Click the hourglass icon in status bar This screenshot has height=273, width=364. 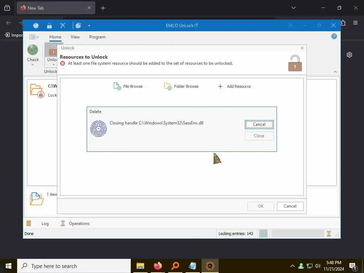click(329, 234)
